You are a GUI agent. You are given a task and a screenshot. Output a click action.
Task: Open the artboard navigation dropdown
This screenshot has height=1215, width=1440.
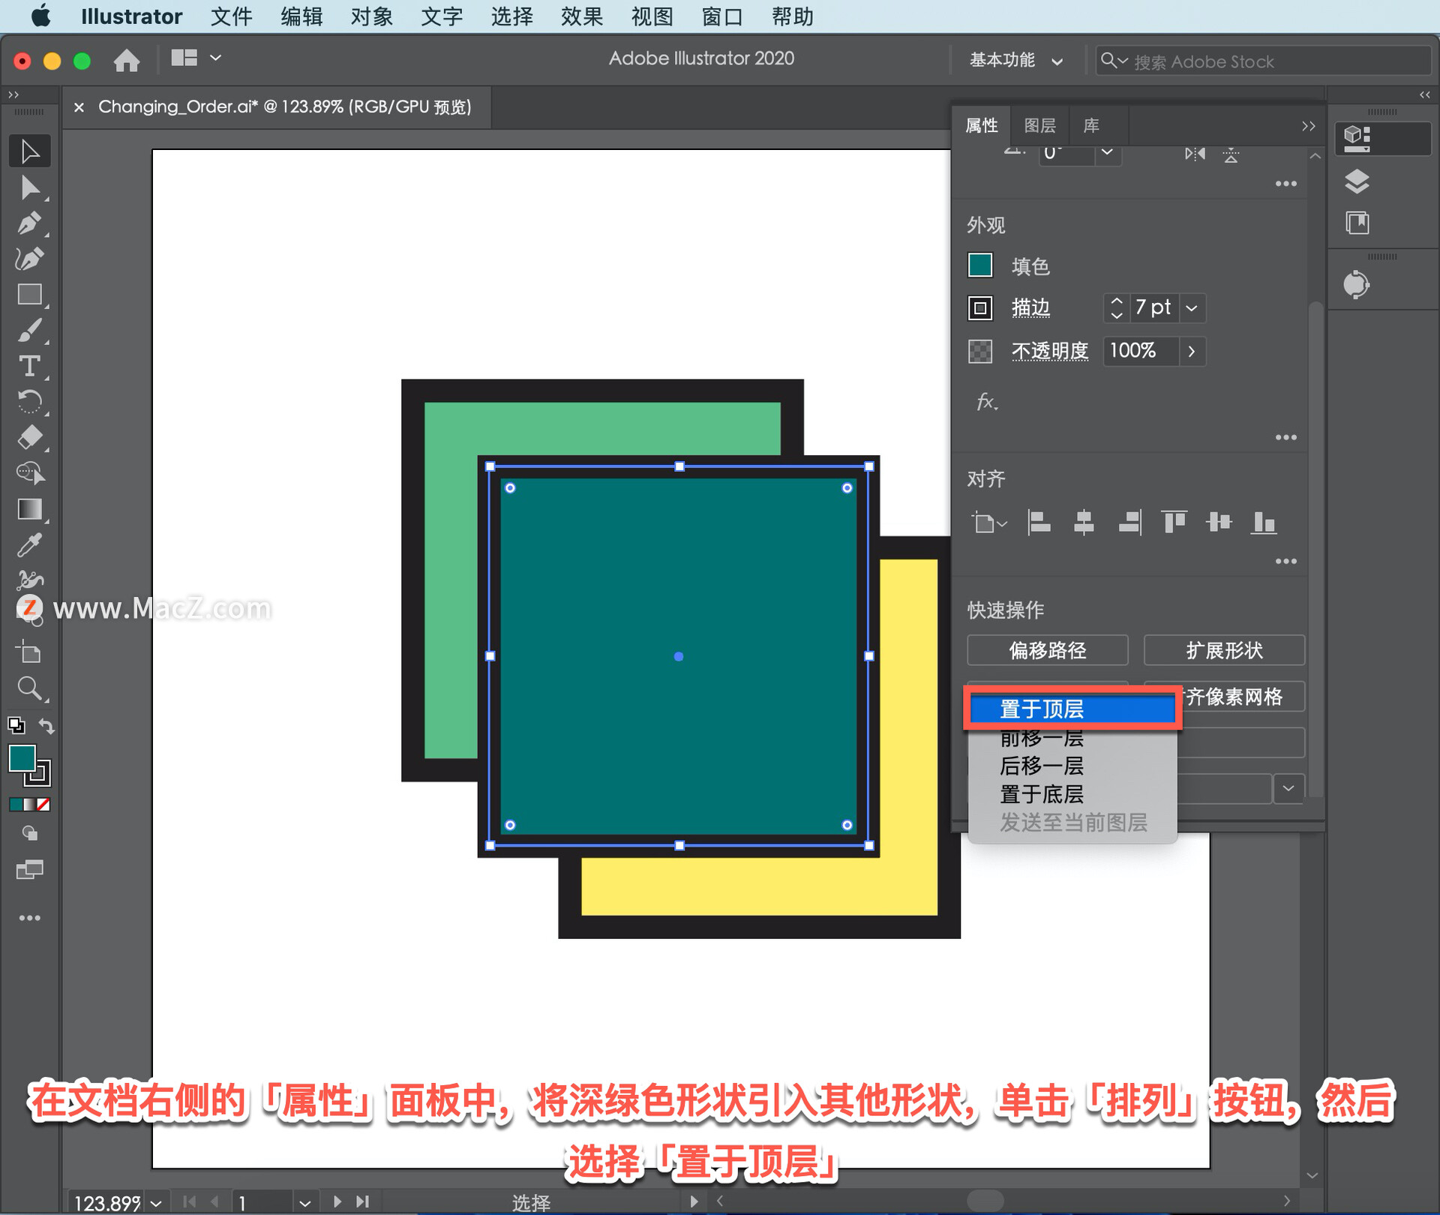(x=304, y=1203)
